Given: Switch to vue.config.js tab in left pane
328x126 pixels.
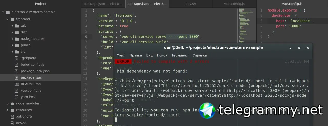Looking at the screenshot, I should (x=234, y=4).
